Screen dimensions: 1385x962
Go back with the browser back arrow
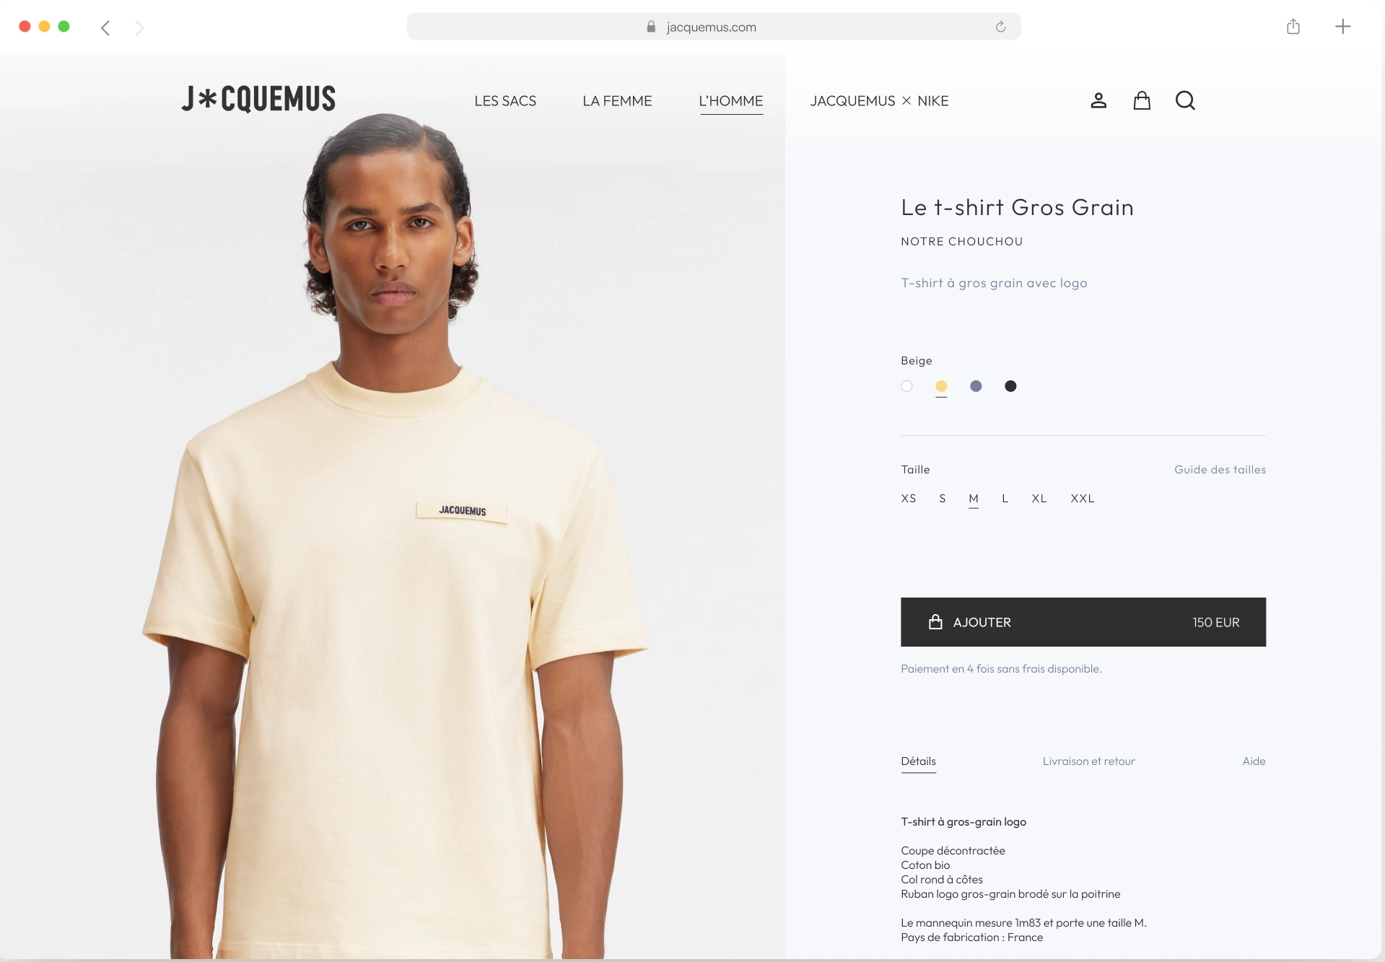point(105,27)
